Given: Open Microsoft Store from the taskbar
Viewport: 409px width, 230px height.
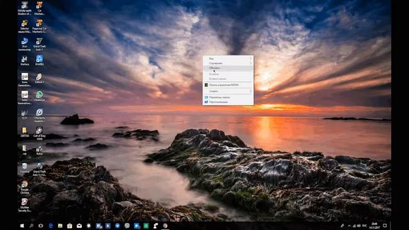Looking at the screenshot, I should point(70,226).
